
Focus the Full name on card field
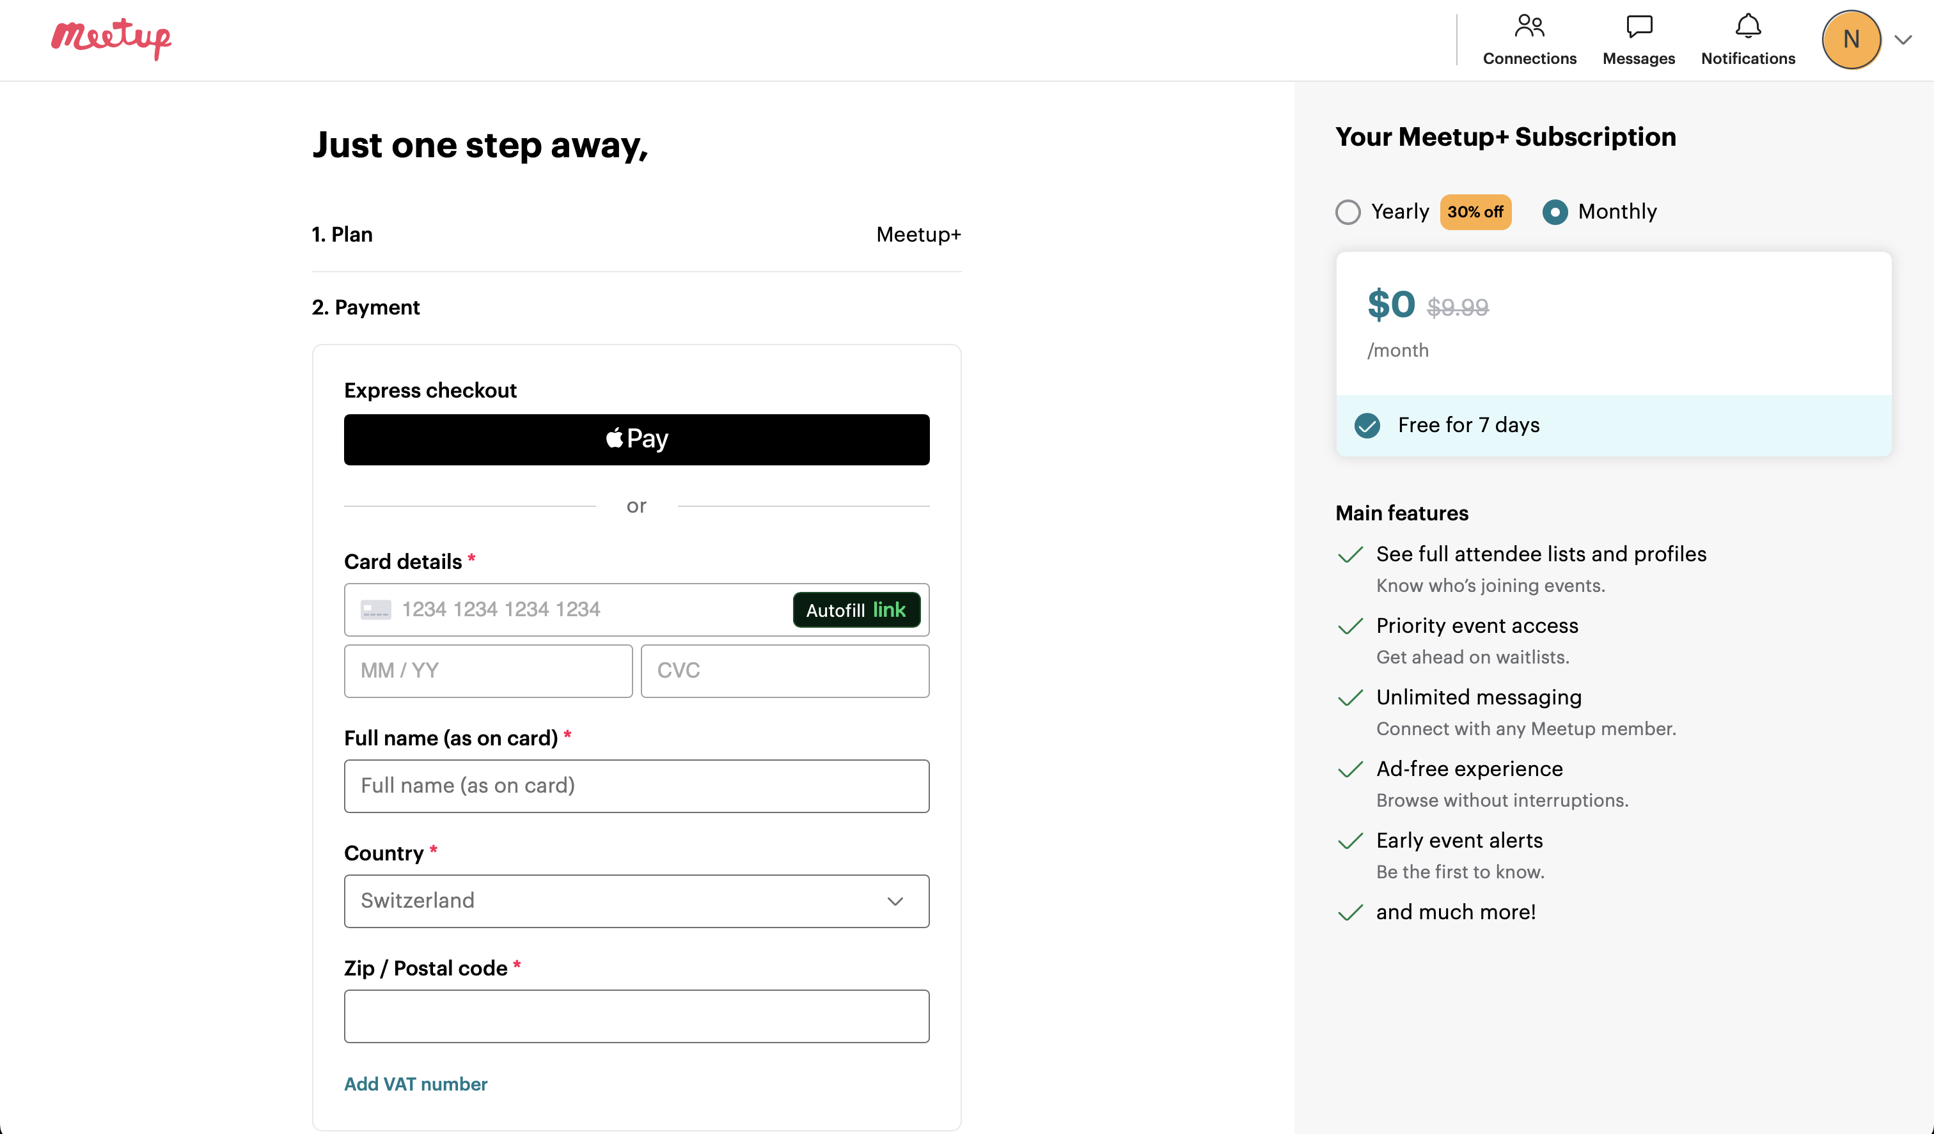636,786
